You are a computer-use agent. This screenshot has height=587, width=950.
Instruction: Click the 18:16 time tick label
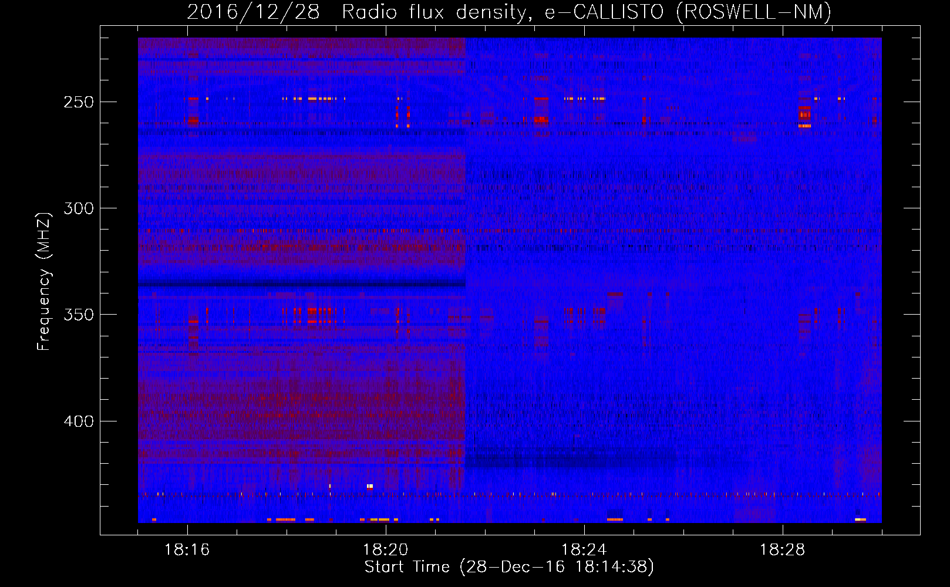187,550
